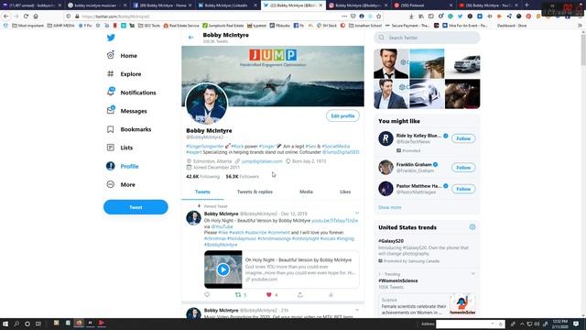Click the twitter.com address bar
586x330 pixels.
tap(210, 16)
